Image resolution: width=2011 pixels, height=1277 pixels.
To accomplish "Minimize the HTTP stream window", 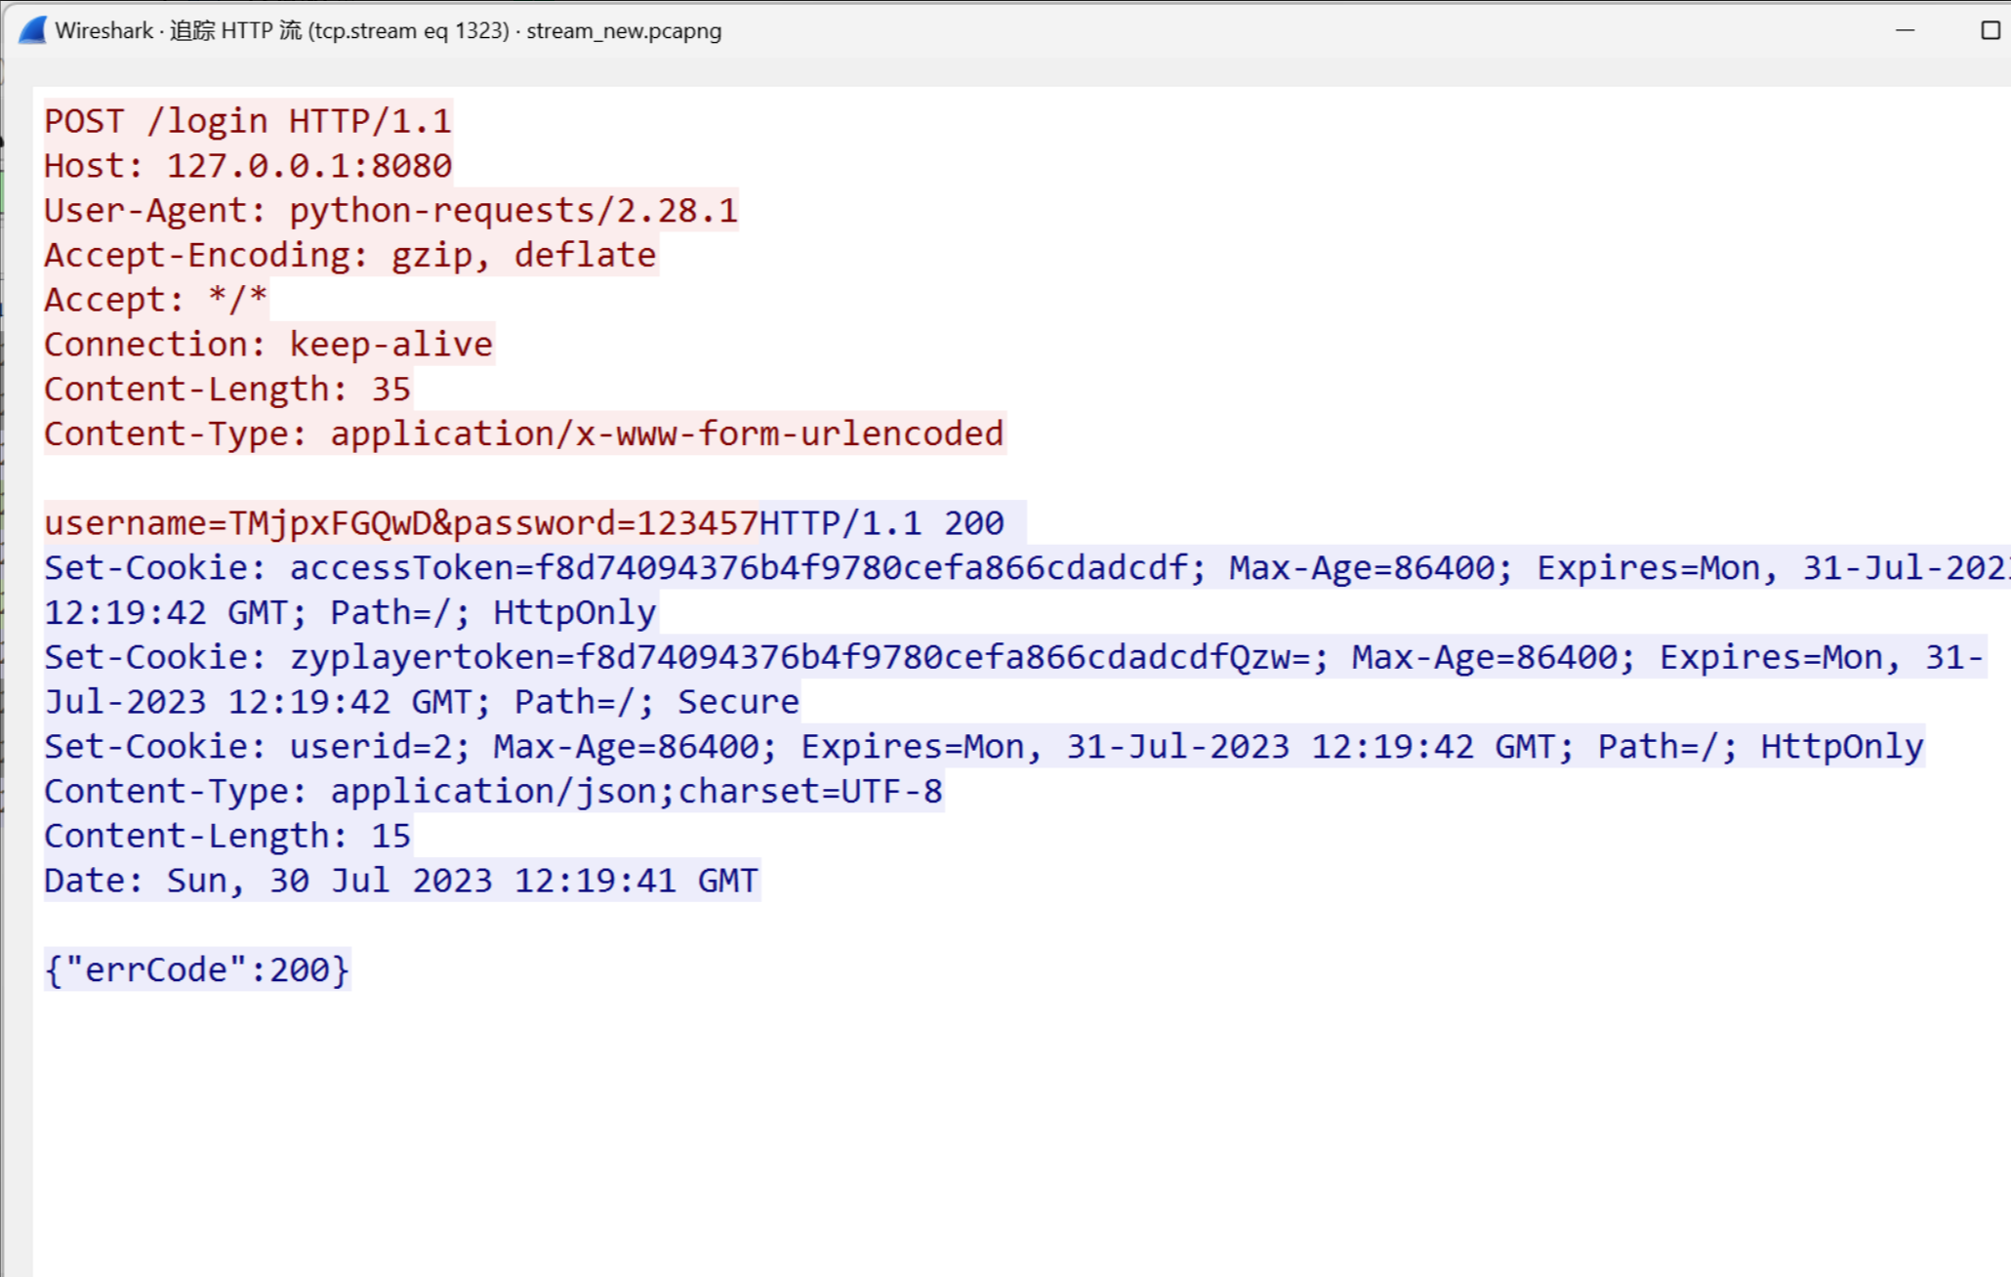I will point(1905,30).
